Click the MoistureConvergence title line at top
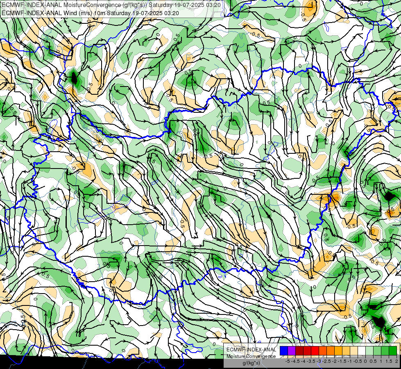Screen dimensions: 401x369 click(111, 5)
